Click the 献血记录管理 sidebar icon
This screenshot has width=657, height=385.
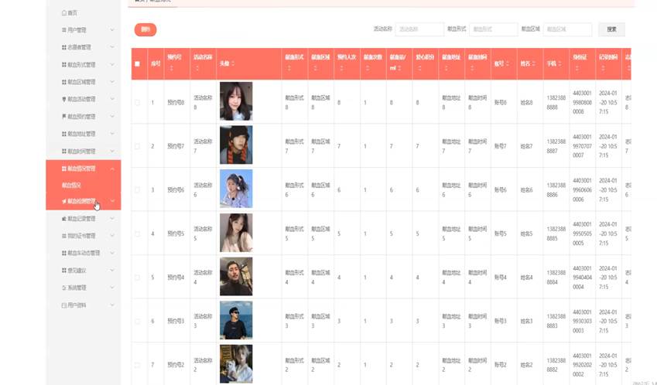[64, 219]
